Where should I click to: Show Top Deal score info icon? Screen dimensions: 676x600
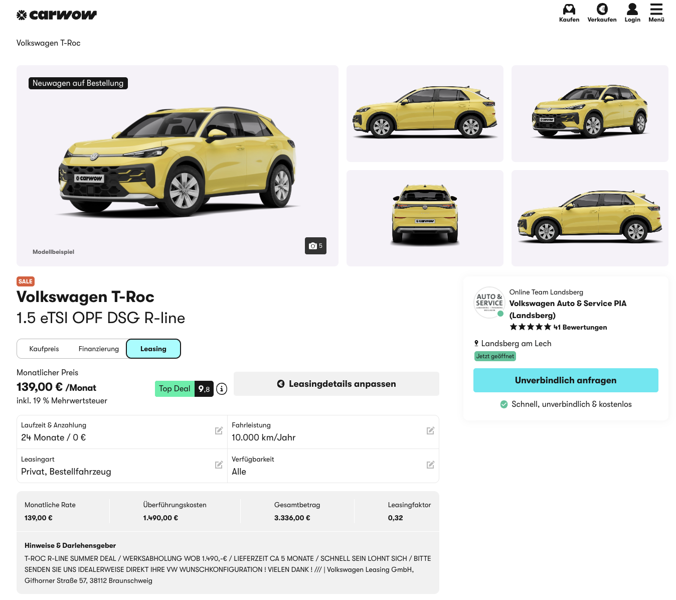[222, 389]
